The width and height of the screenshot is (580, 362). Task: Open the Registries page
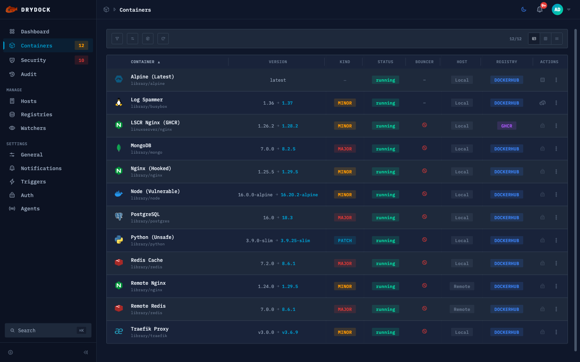pos(48,114)
